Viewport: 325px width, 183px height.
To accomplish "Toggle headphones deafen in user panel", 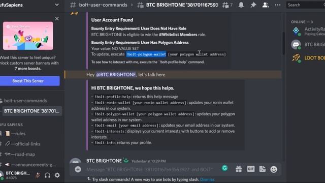I will pos(47,175).
